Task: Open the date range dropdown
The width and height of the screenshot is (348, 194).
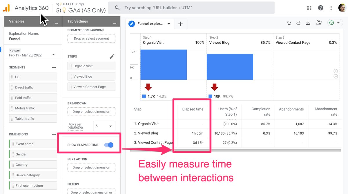Action: 54,55
